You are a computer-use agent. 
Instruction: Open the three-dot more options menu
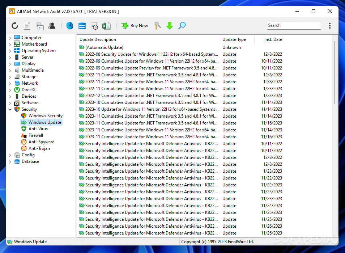pyautogui.click(x=329, y=26)
